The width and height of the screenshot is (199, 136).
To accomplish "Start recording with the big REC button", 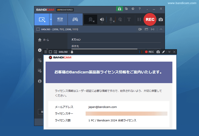I will click(x=150, y=20).
